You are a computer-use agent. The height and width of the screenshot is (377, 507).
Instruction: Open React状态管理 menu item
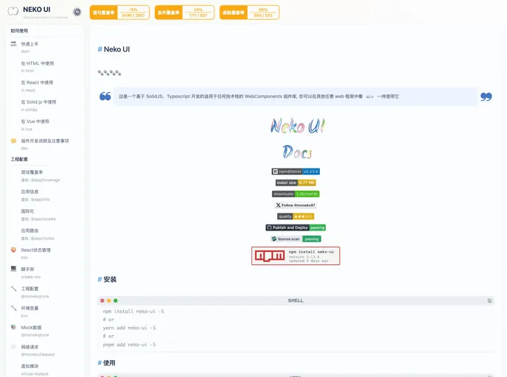[x=45, y=253]
